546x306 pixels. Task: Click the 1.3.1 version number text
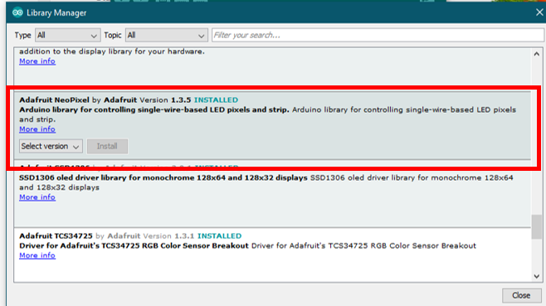coord(184,236)
